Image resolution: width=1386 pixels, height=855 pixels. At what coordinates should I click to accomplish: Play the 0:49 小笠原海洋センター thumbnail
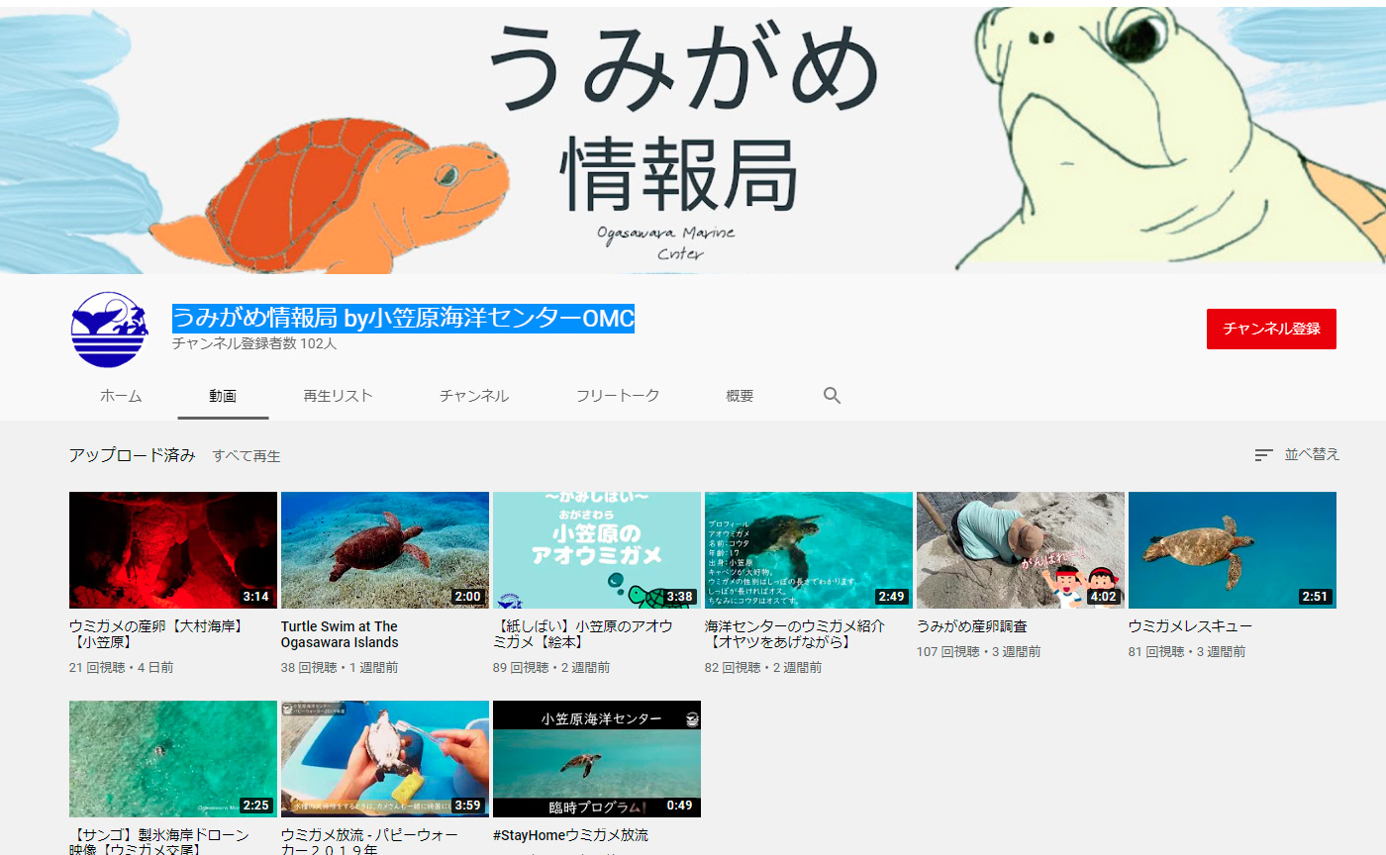[597, 759]
